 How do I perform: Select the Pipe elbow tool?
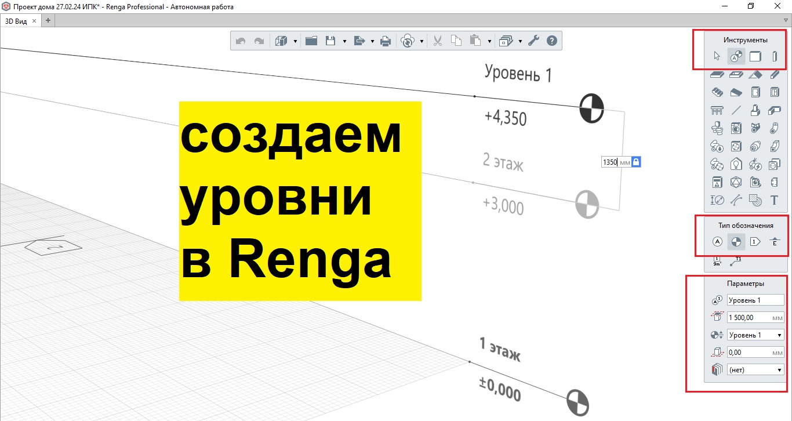774,128
